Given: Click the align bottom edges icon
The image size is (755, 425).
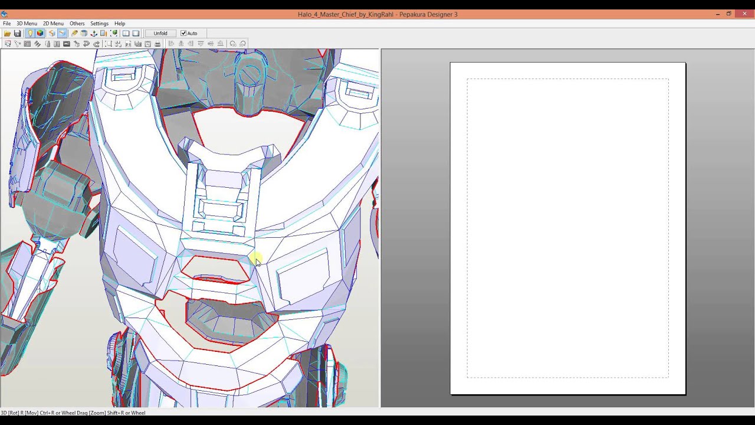Looking at the screenshot, I should pos(220,44).
